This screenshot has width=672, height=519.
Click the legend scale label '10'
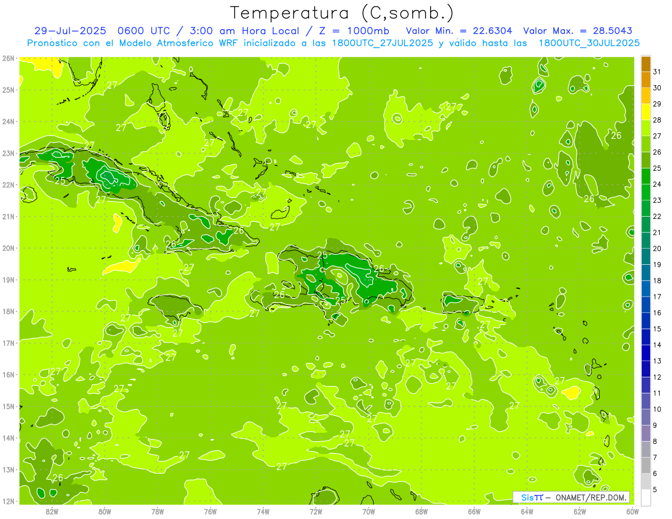click(x=657, y=409)
